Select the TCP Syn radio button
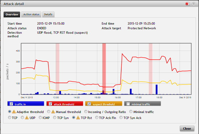 [55, 118]
